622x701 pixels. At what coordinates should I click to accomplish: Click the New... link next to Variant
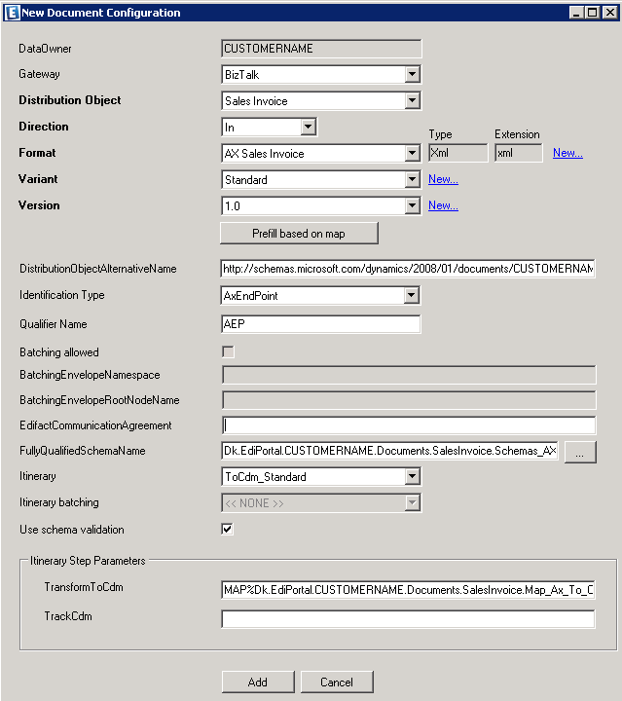[x=443, y=179]
